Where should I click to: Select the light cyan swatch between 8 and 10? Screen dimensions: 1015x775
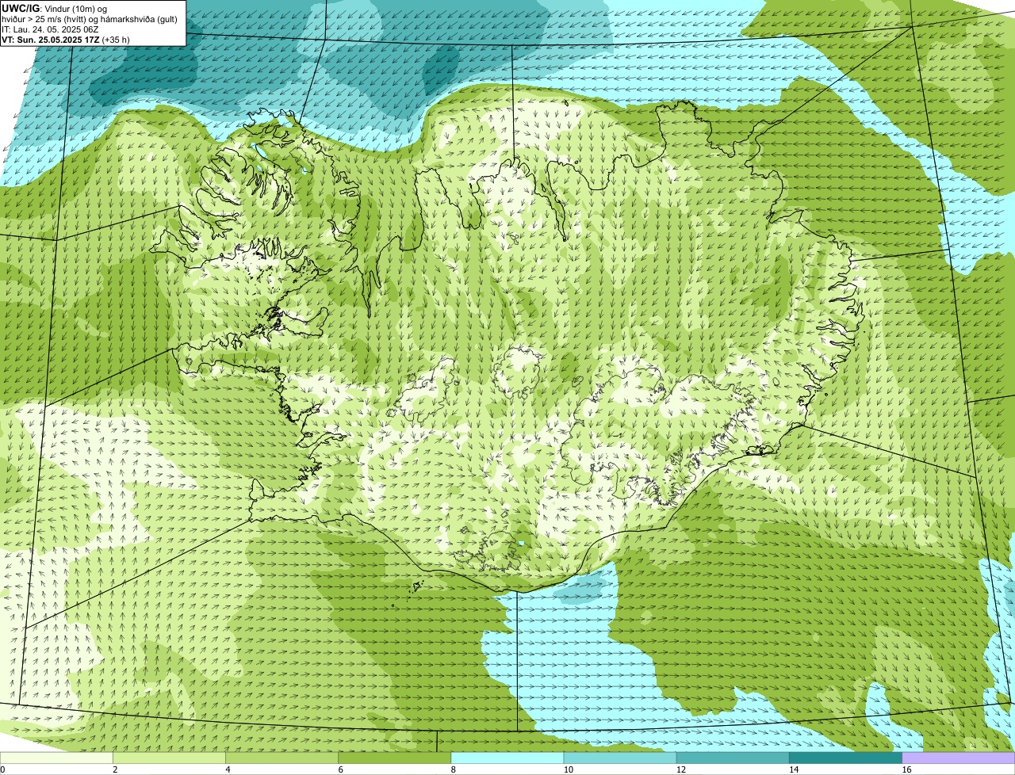(507, 758)
